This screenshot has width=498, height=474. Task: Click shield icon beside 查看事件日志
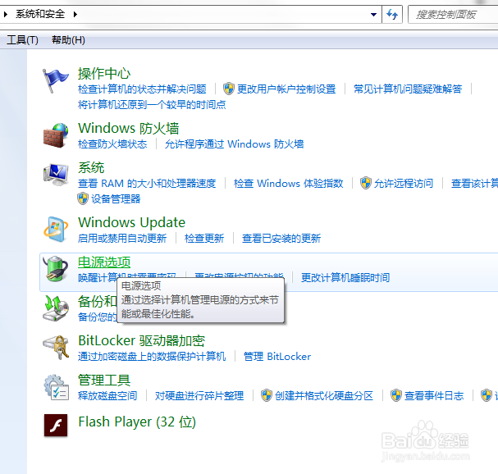pyautogui.click(x=396, y=395)
